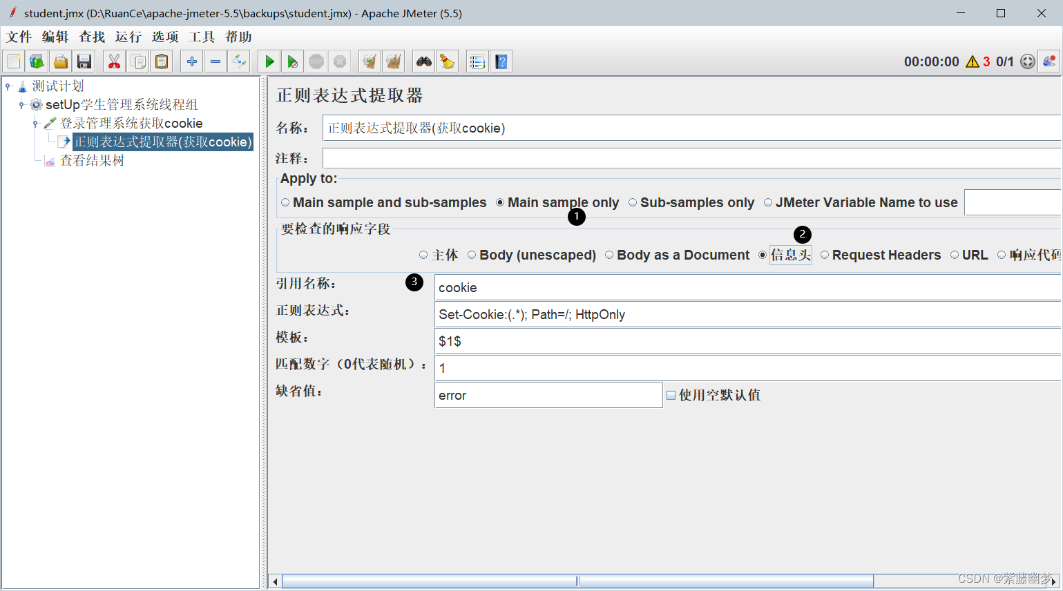Start the test with green play icon

pyautogui.click(x=269, y=61)
